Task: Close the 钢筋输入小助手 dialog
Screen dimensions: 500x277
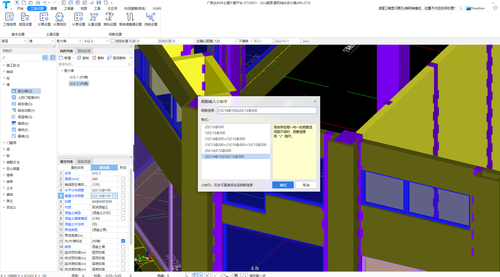Action: pos(315,101)
